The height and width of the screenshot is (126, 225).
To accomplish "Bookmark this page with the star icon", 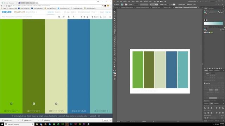I will [x=102, y=6].
